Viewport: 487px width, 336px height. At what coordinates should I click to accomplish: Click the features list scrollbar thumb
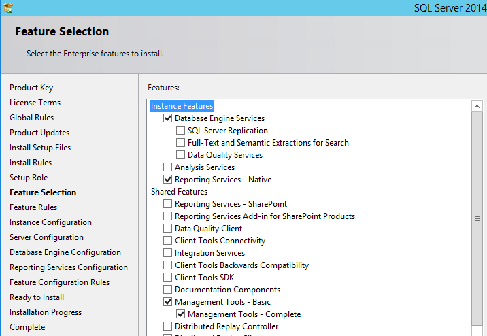click(477, 218)
